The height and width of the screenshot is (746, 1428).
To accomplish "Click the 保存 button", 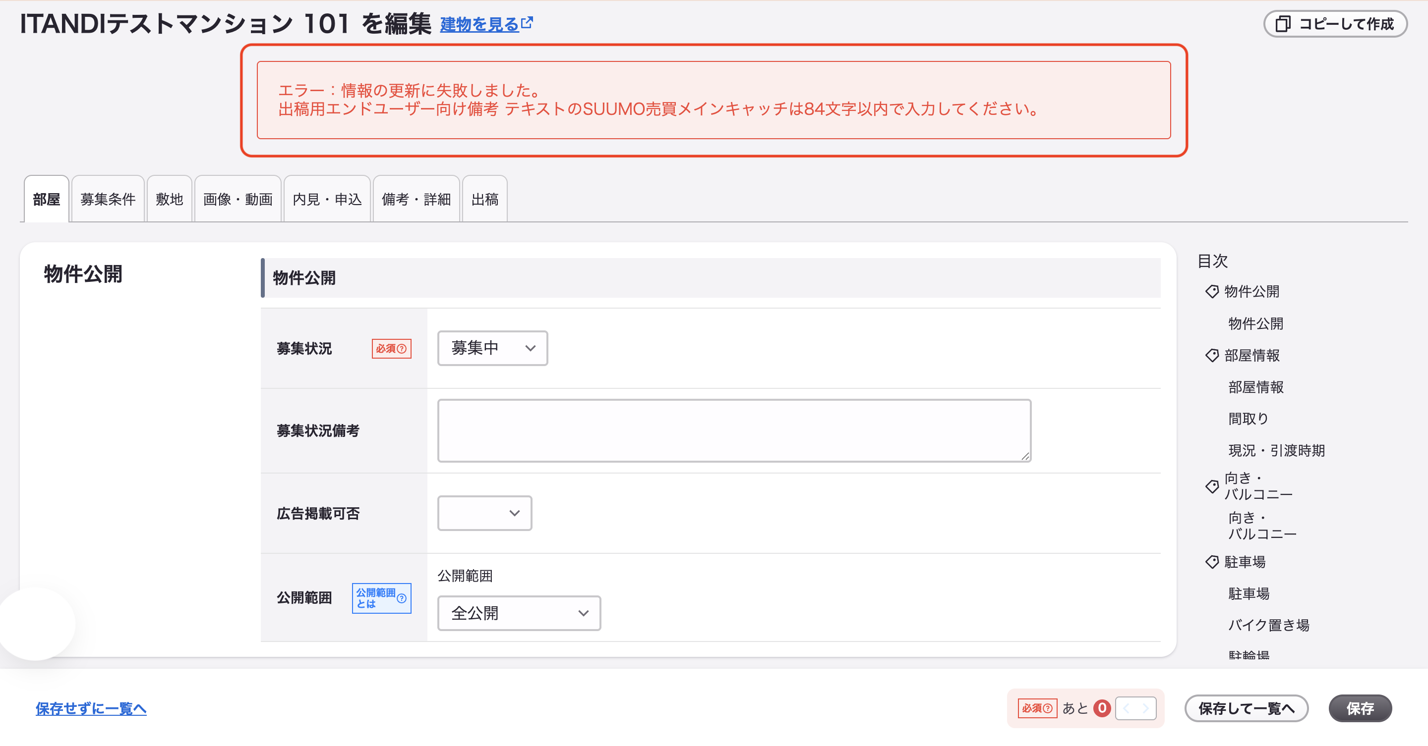I will click(1360, 708).
